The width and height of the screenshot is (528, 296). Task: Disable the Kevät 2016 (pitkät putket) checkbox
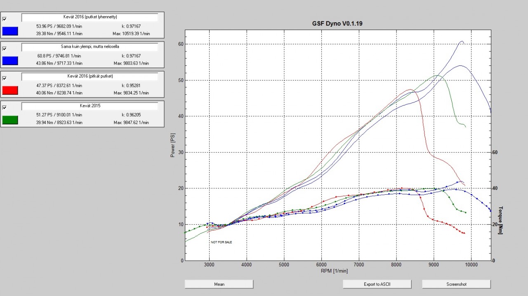5,78
